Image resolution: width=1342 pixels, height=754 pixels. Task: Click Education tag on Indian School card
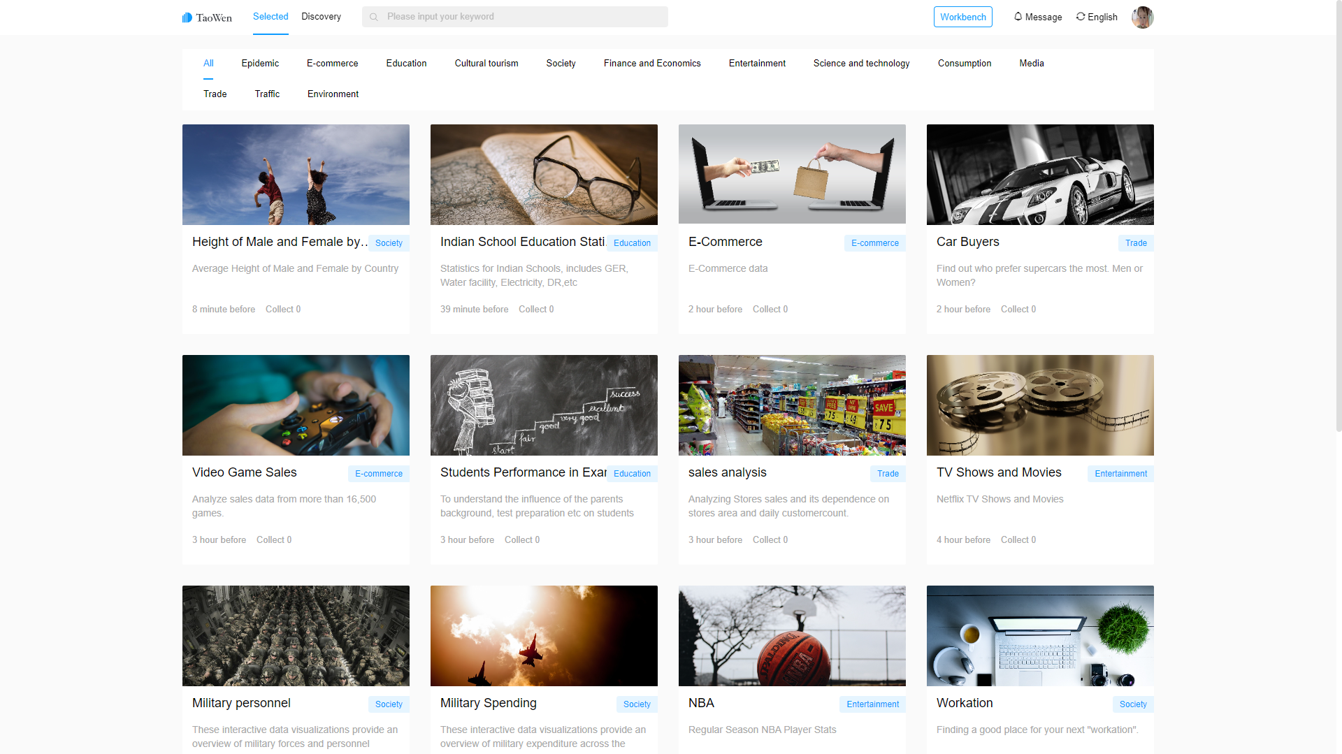[x=632, y=243]
